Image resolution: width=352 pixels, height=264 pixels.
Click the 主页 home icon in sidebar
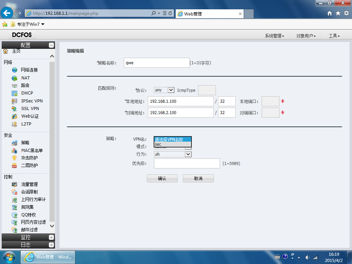[x=5, y=51]
